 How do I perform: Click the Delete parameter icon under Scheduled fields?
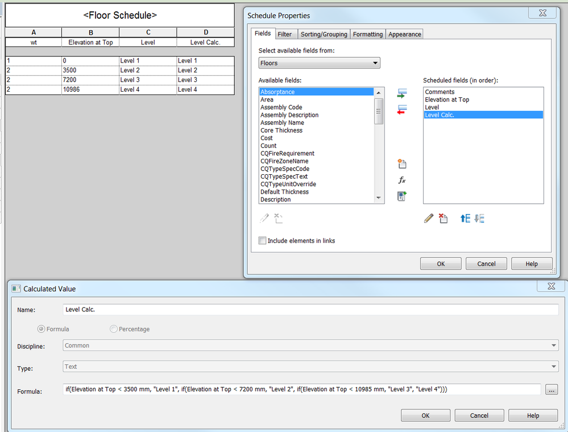point(443,219)
